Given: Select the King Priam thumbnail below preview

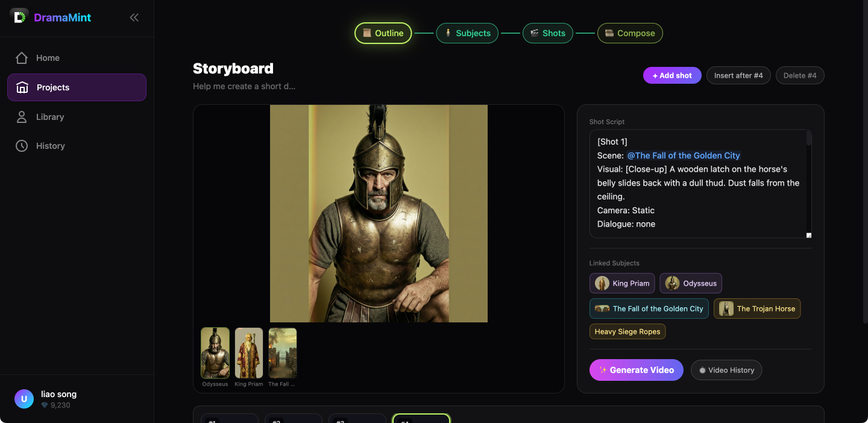Looking at the screenshot, I should [x=249, y=353].
